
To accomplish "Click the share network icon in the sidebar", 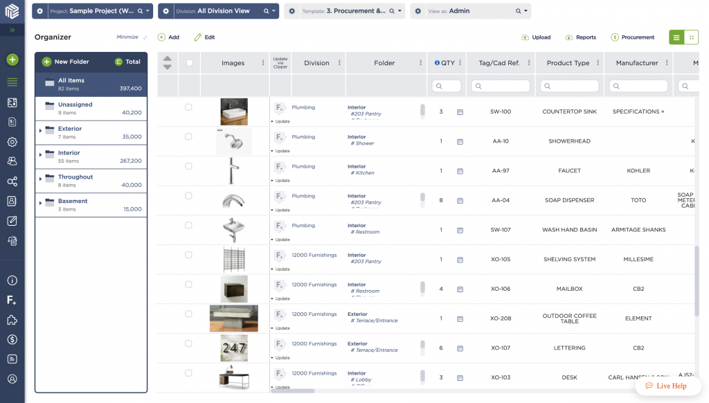I will [11, 181].
